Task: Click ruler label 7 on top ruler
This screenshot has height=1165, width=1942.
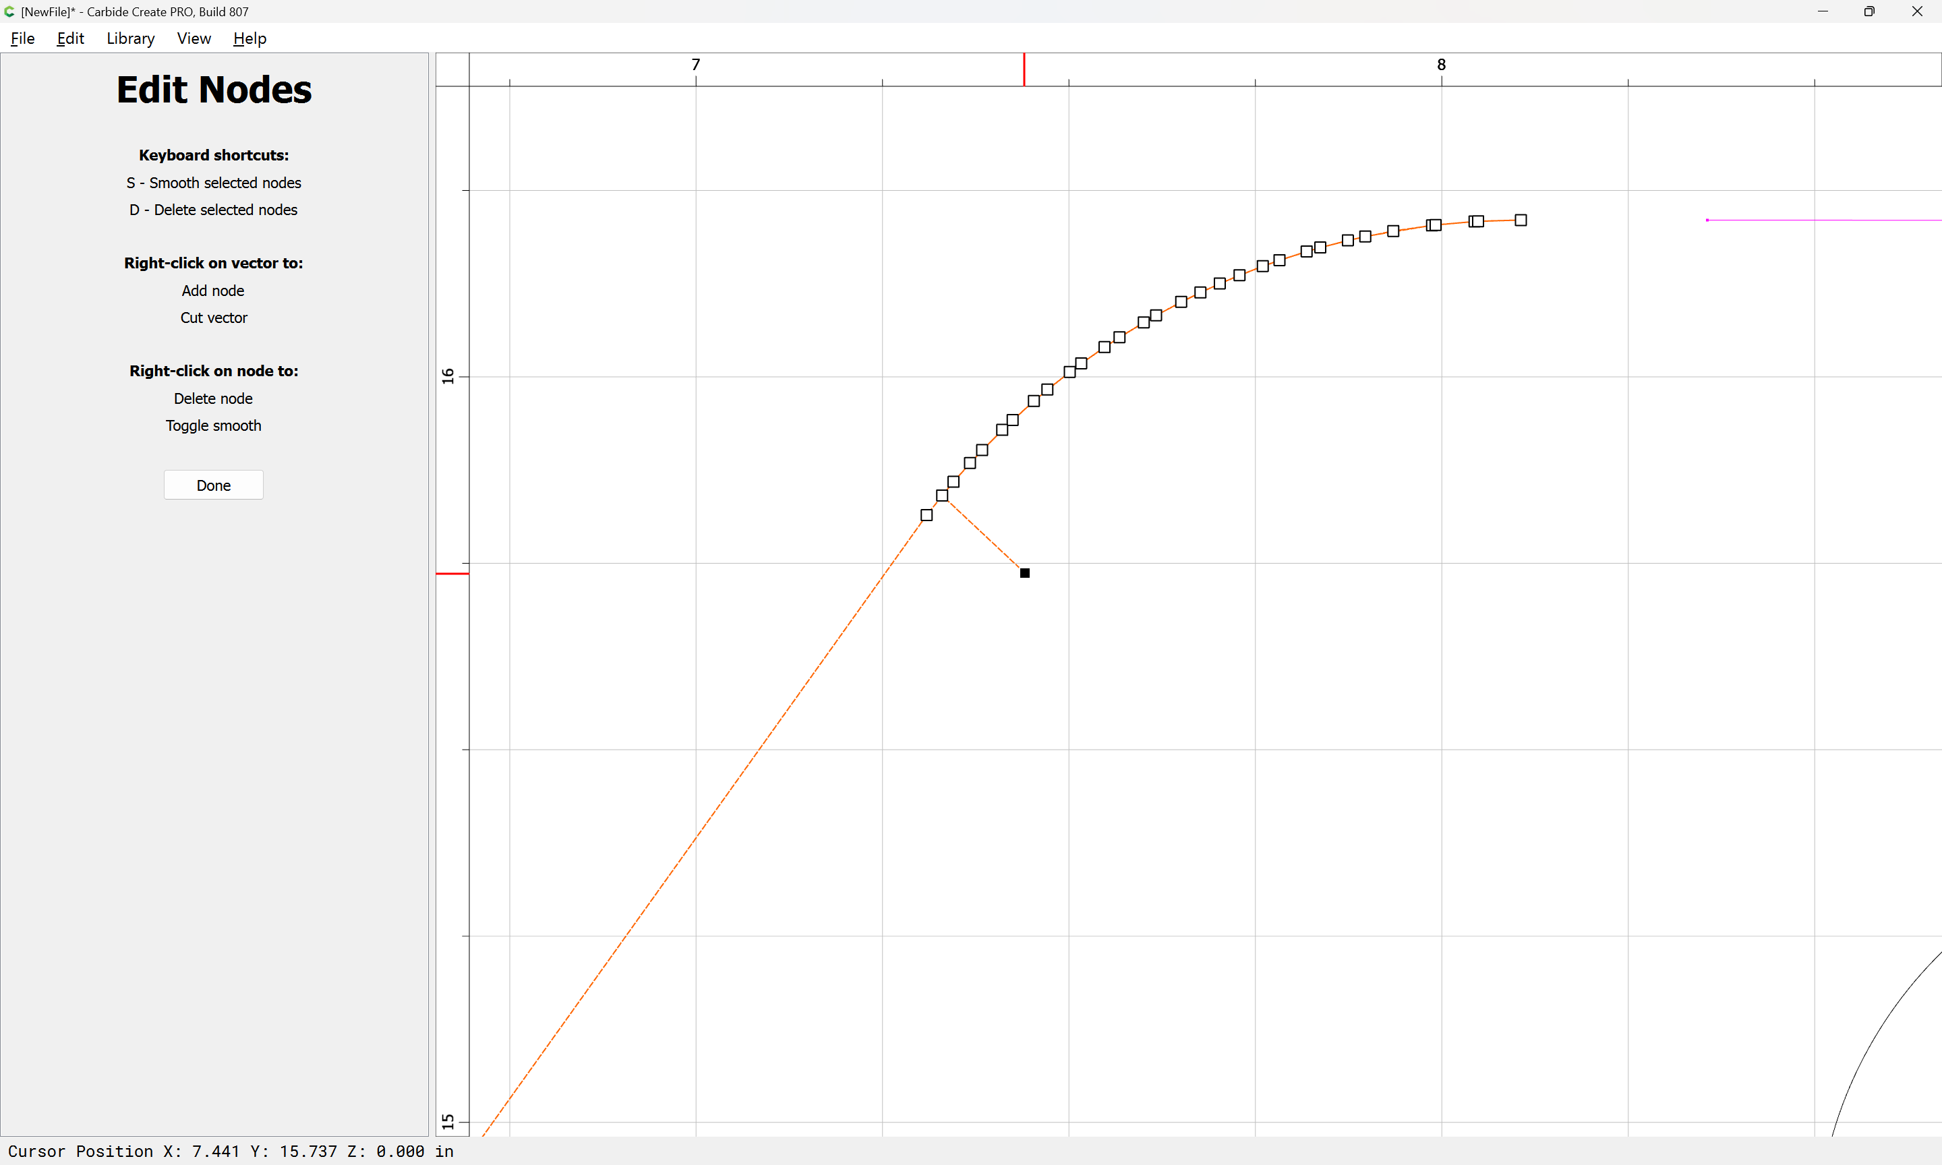Action: point(695,64)
